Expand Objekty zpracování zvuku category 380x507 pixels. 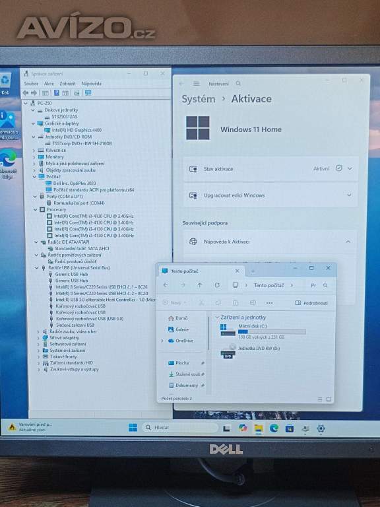point(34,170)
